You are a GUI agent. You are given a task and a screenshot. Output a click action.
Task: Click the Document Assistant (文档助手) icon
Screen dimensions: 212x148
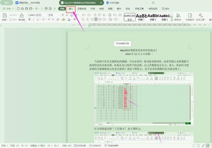[190, 16]
